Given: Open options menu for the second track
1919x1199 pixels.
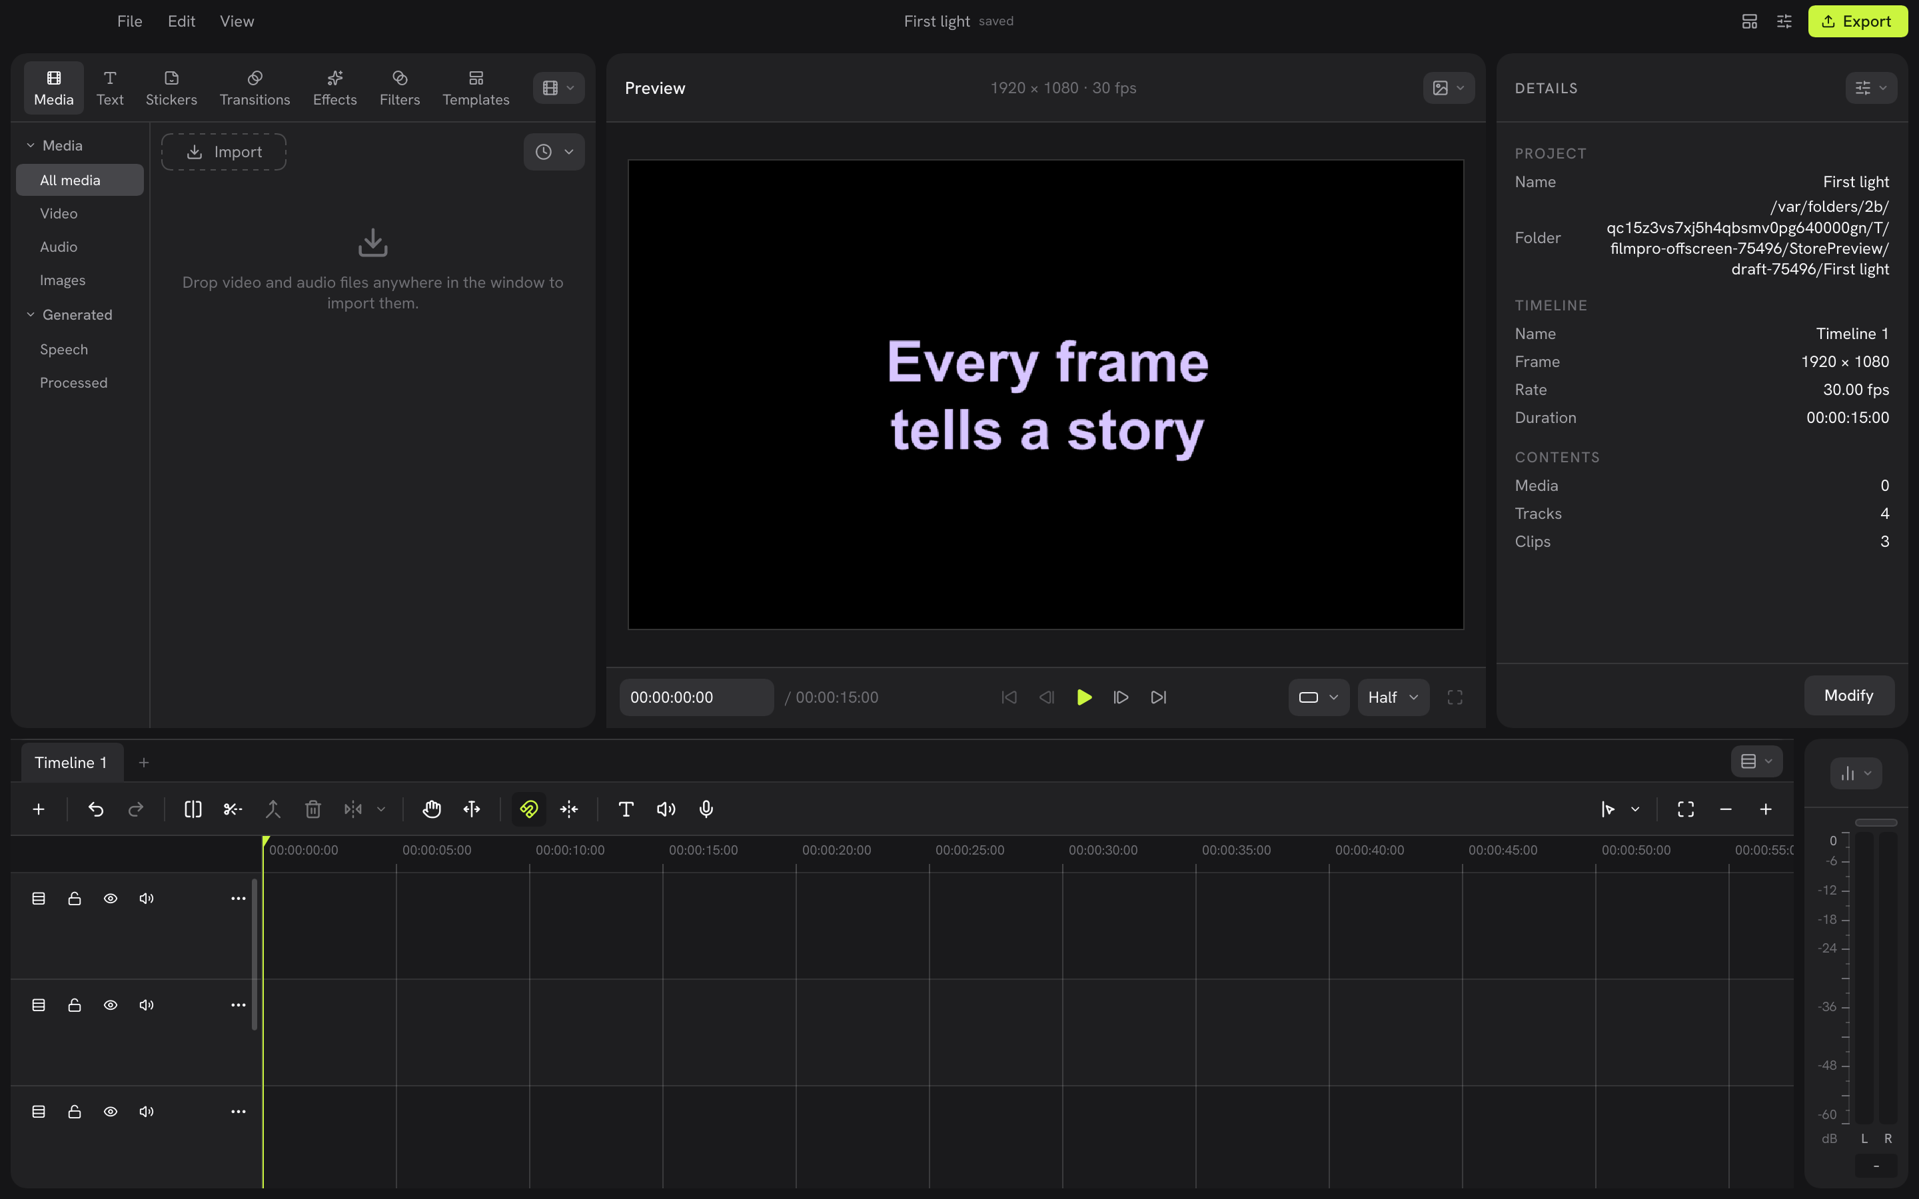Looking at the screenshot, I should coord(238,1004).
